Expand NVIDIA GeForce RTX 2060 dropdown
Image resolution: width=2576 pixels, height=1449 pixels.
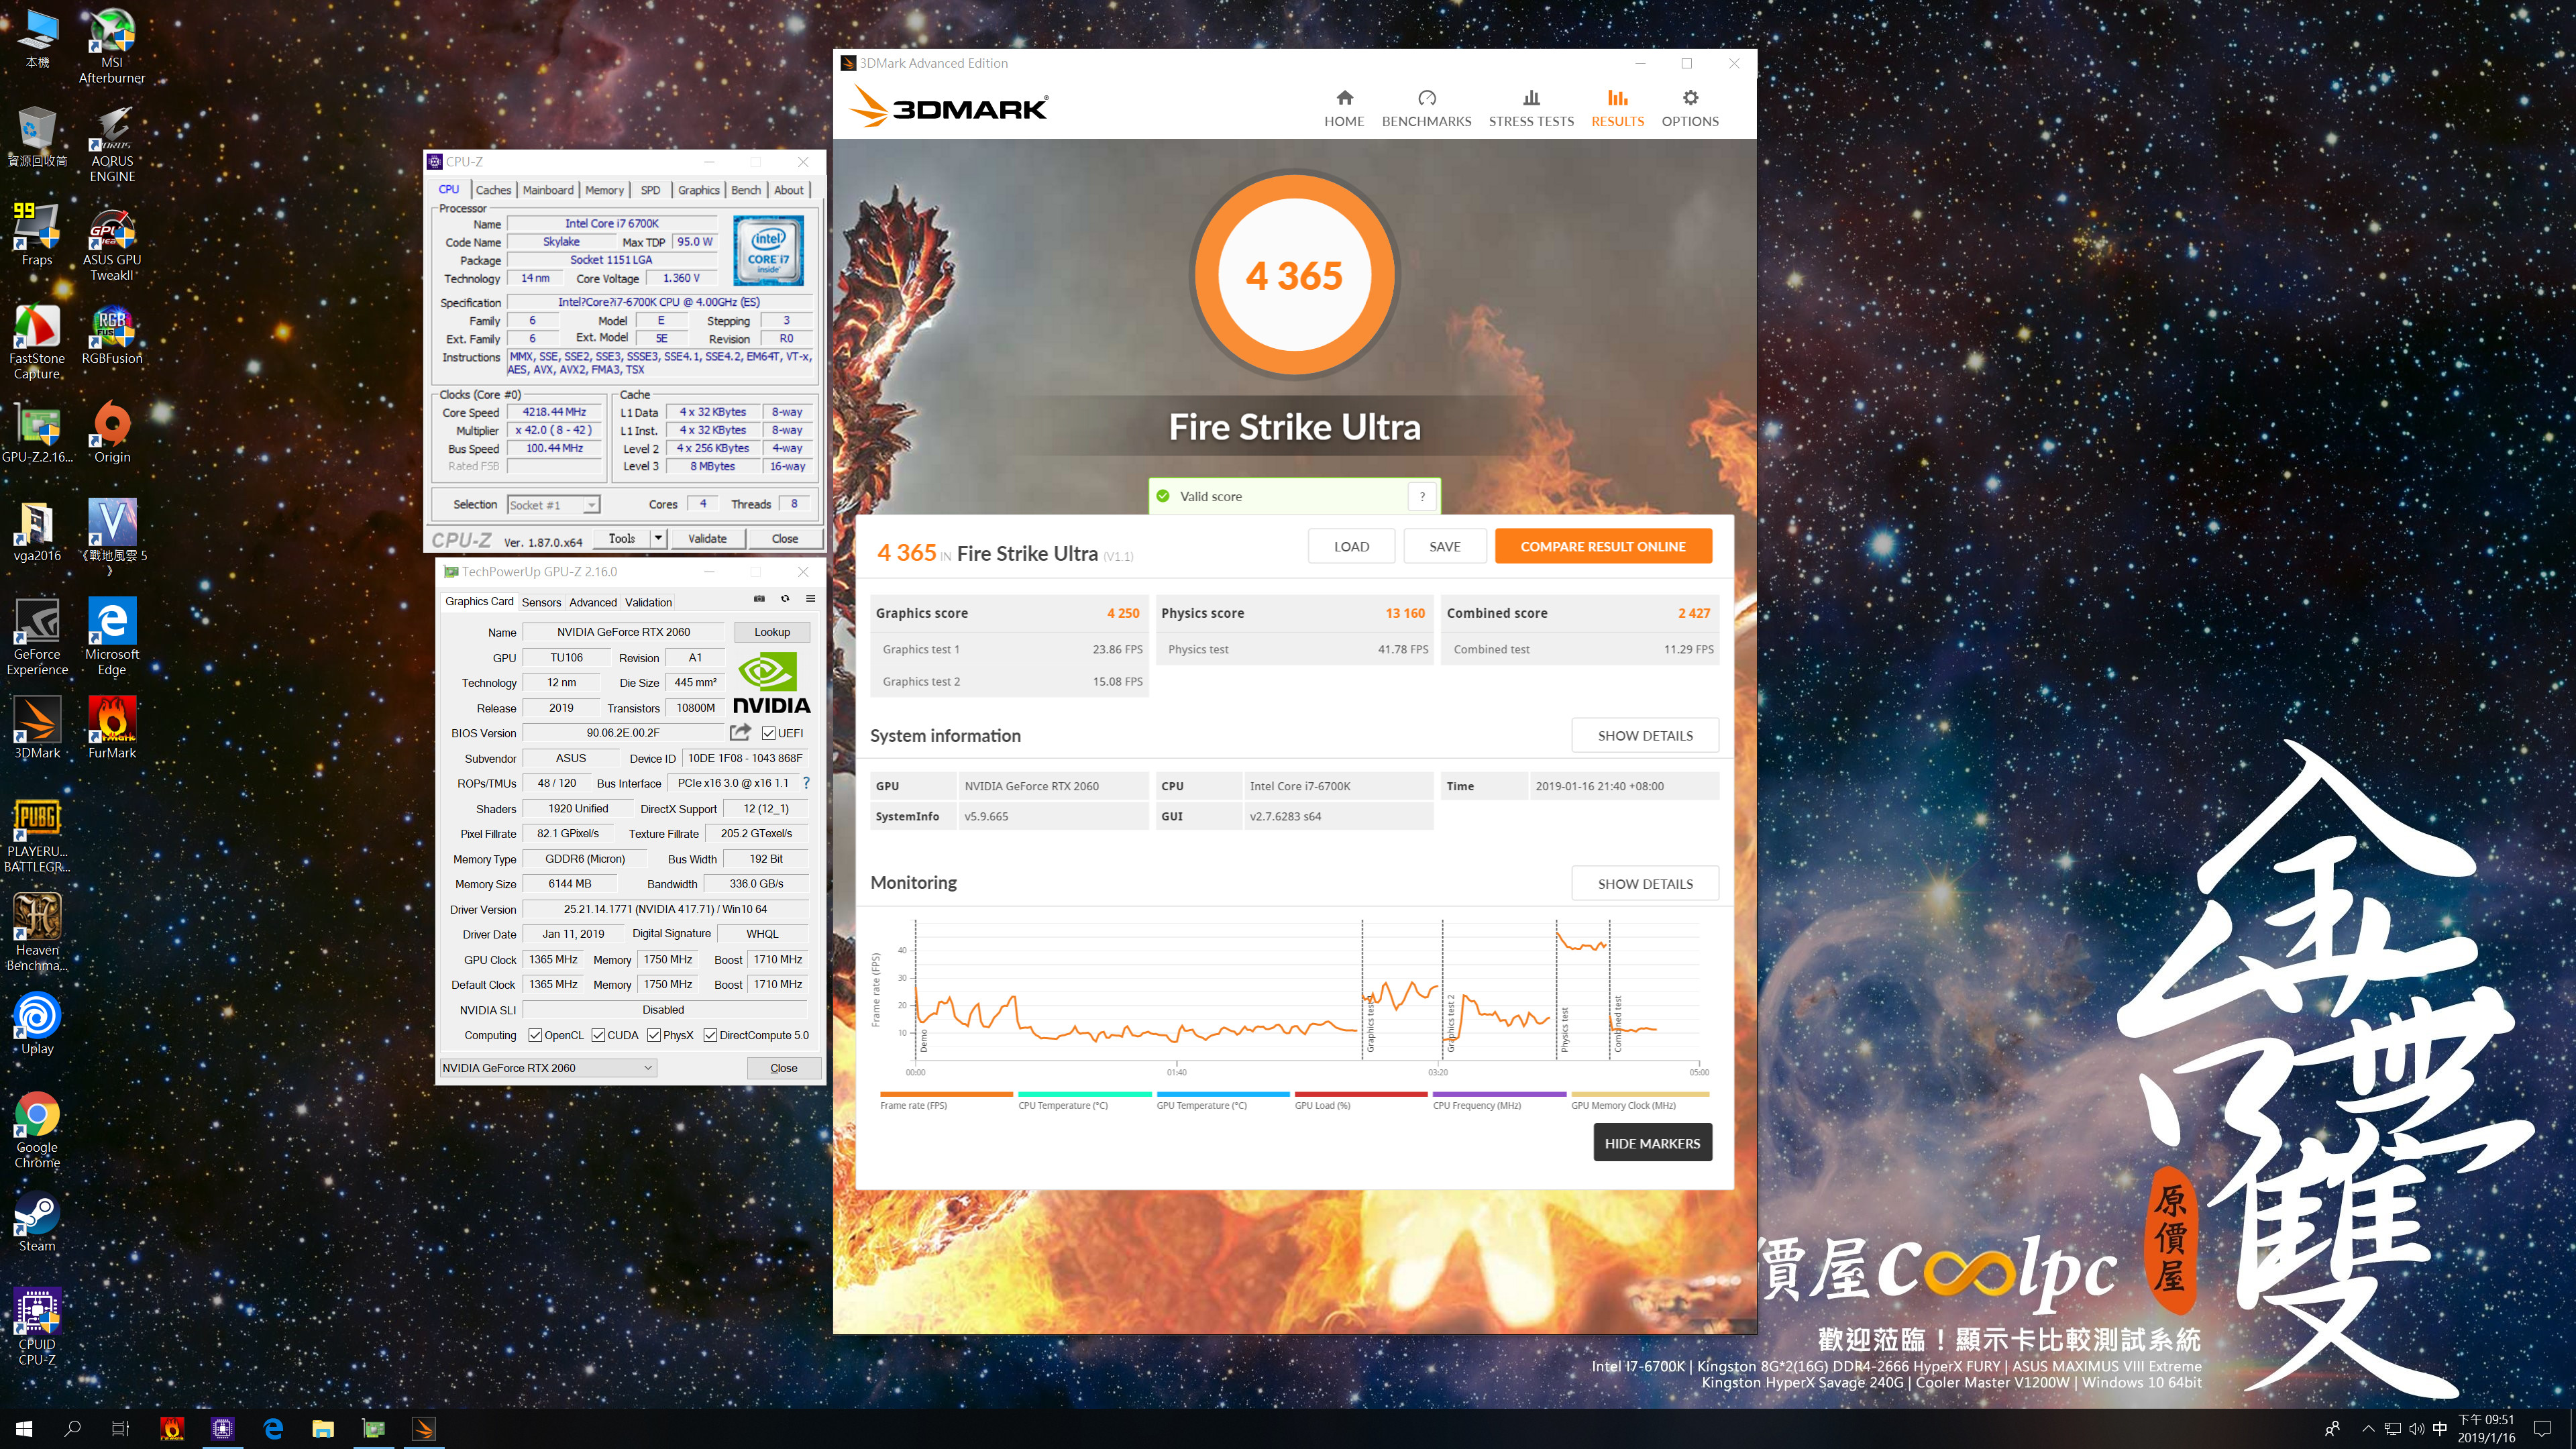coord(648,1068)
